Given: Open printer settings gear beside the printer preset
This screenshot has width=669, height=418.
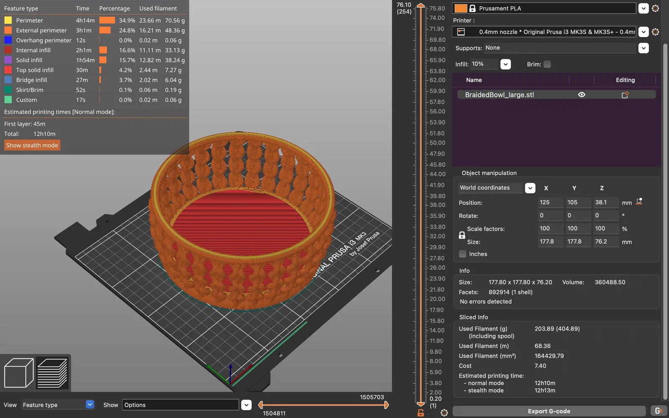Looking at the screenshot, I should click(655, 32).
